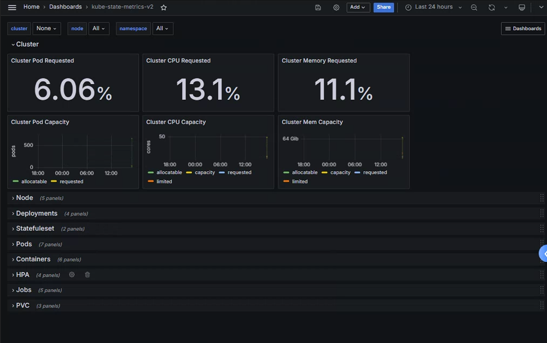This screenshot has width=547, height=343.
Task: Click the Dashboards links button
Action: click(523, 29)
